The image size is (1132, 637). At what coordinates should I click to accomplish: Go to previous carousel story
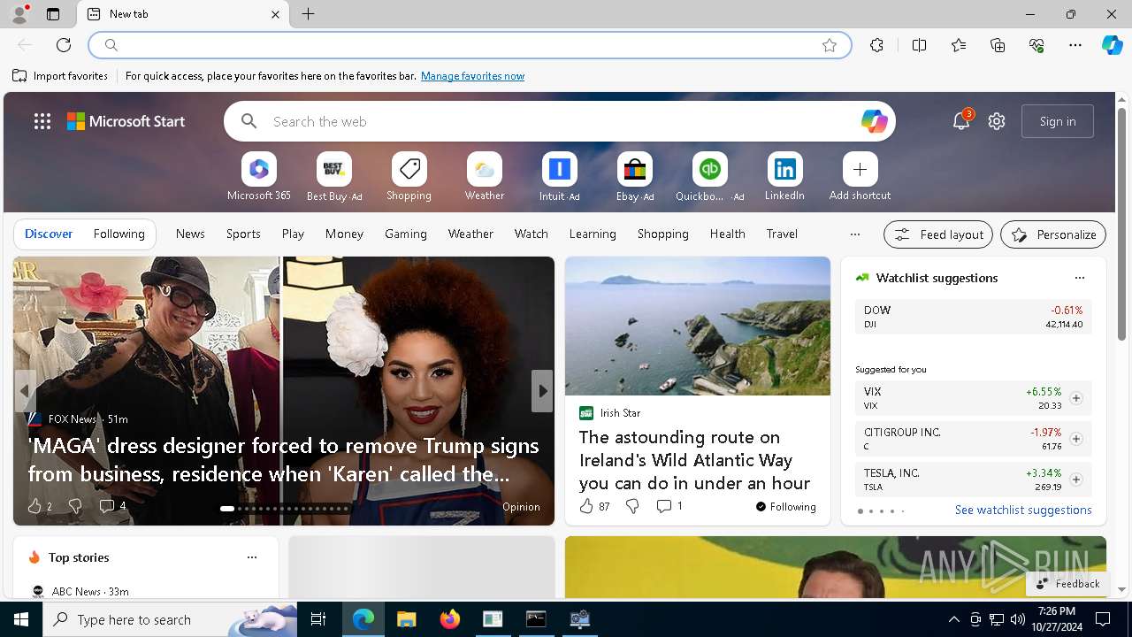(x=25, y=391)
